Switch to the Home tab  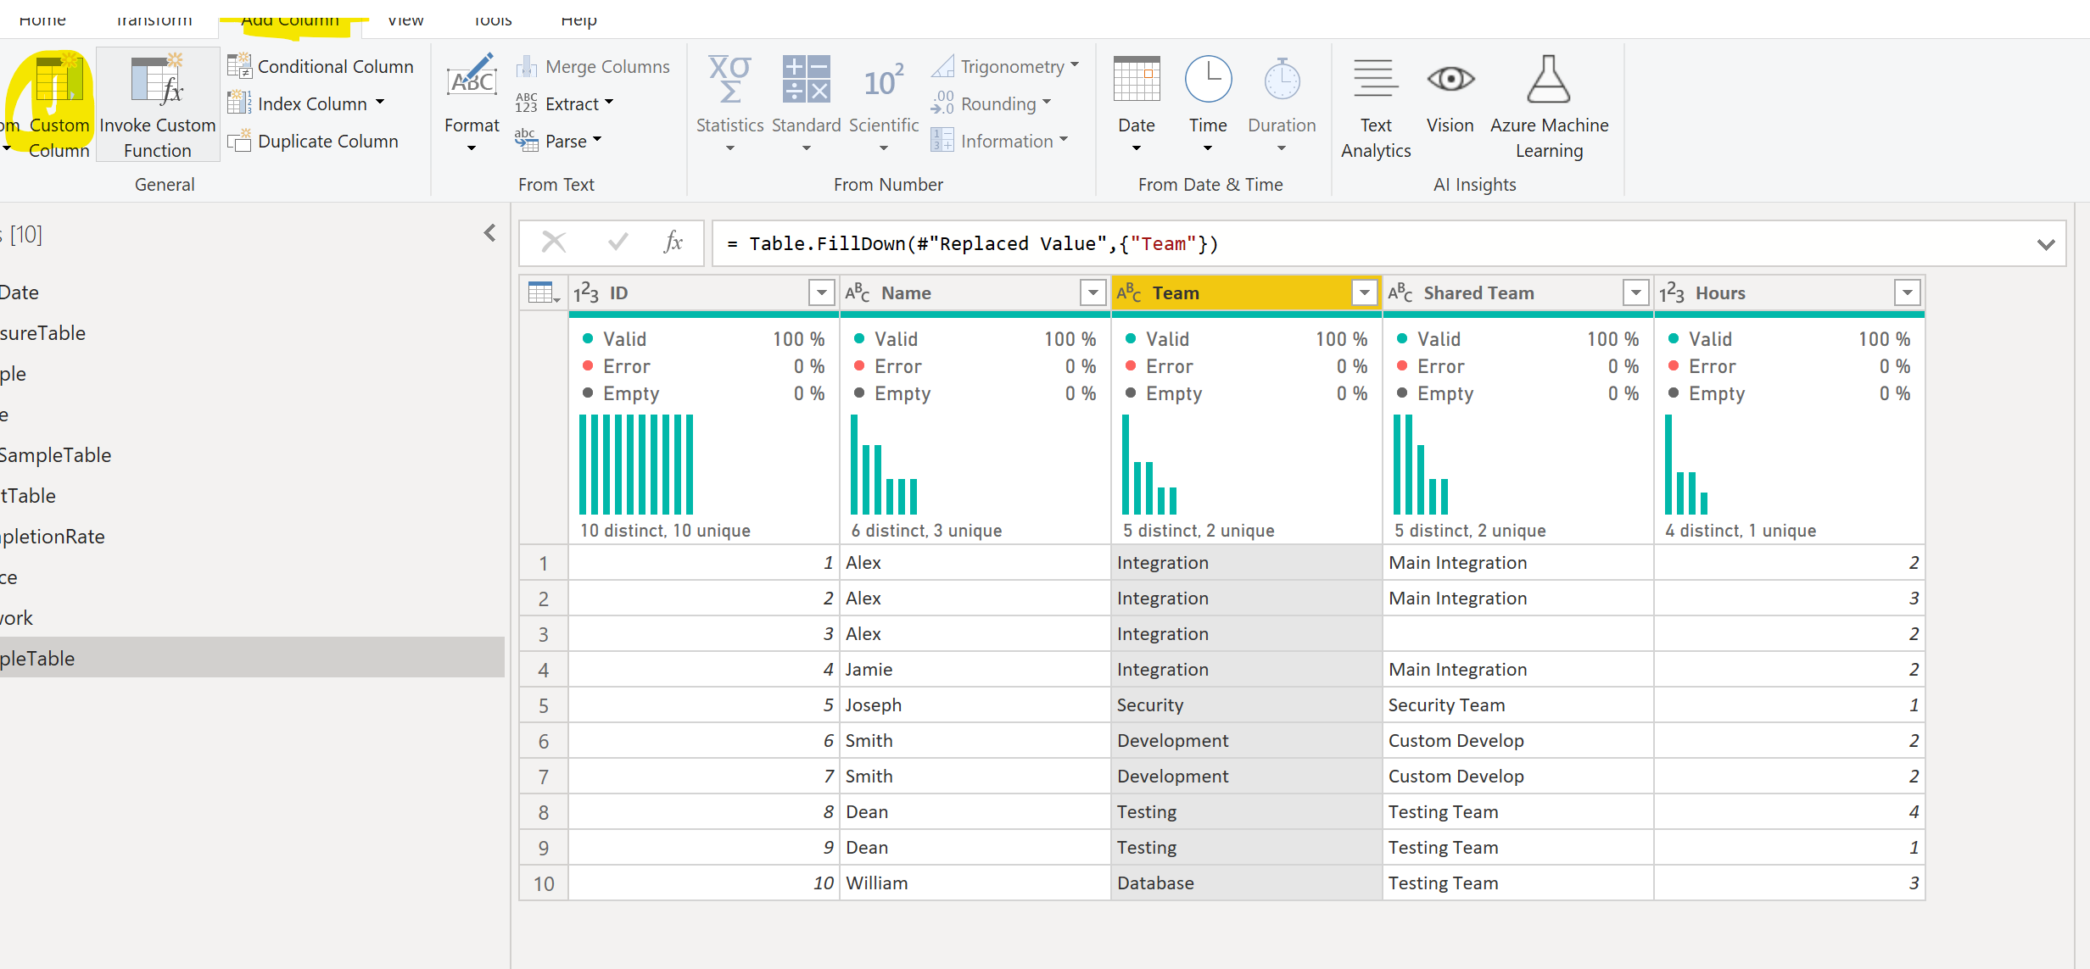42,19
